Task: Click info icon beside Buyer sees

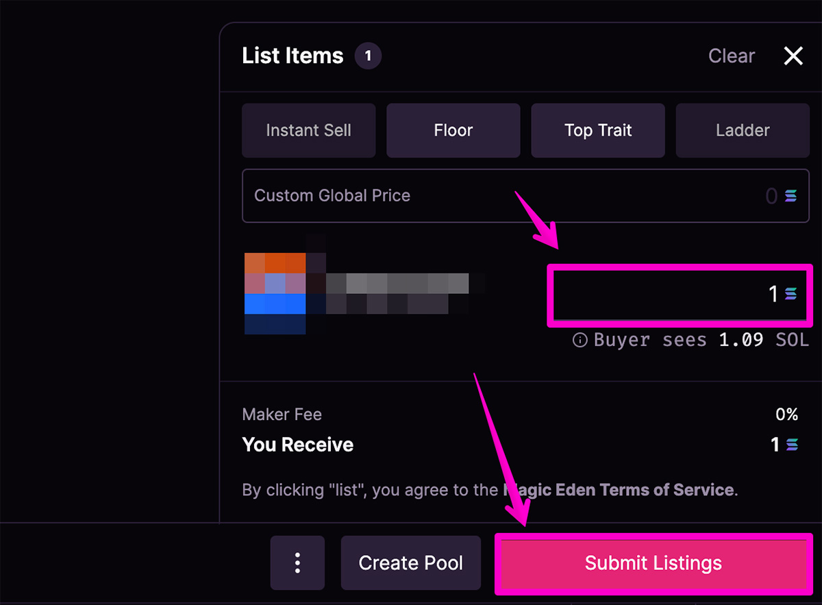Action: pyautogui.click(x=580, y=340)
